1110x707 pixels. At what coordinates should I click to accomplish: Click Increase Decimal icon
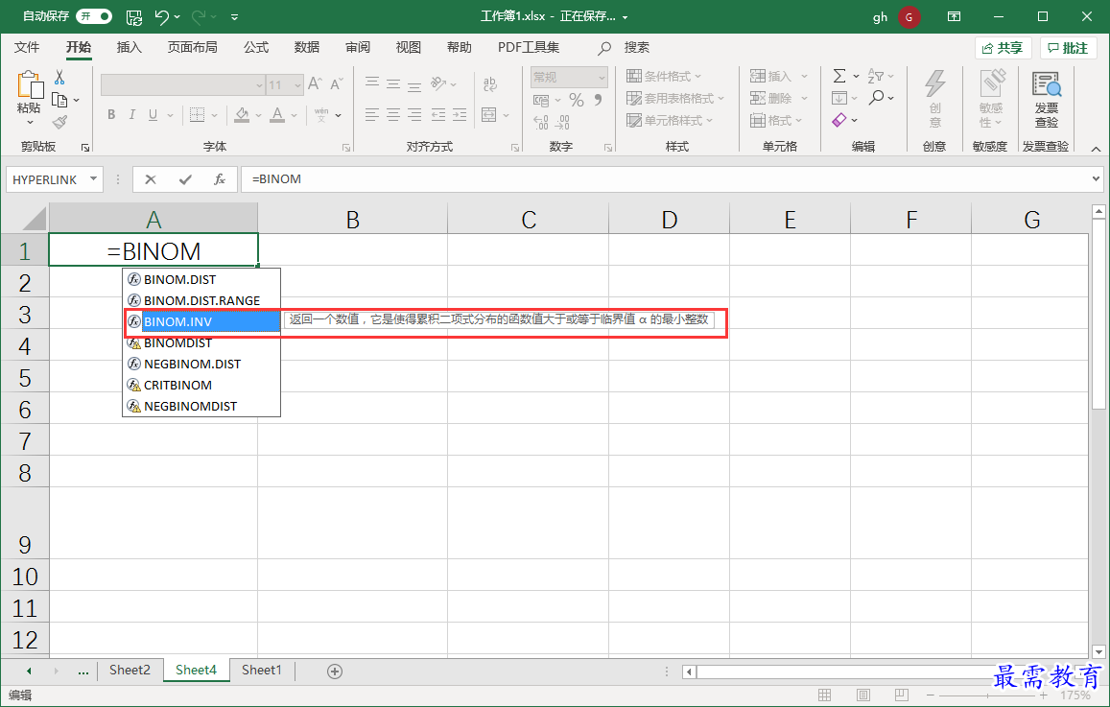(540, 123)
